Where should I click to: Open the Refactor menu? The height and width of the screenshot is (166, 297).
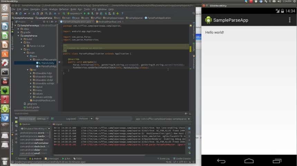(64, 9)
